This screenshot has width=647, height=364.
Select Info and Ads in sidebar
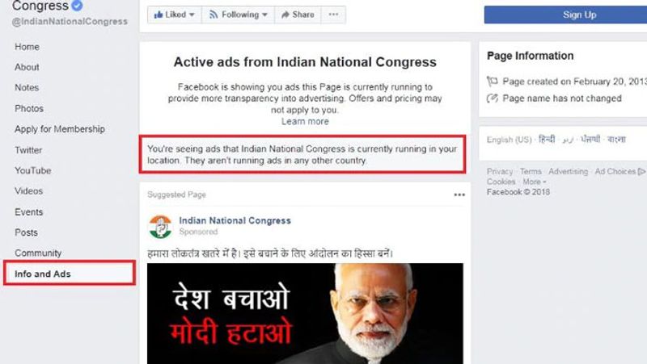point(70,274)
